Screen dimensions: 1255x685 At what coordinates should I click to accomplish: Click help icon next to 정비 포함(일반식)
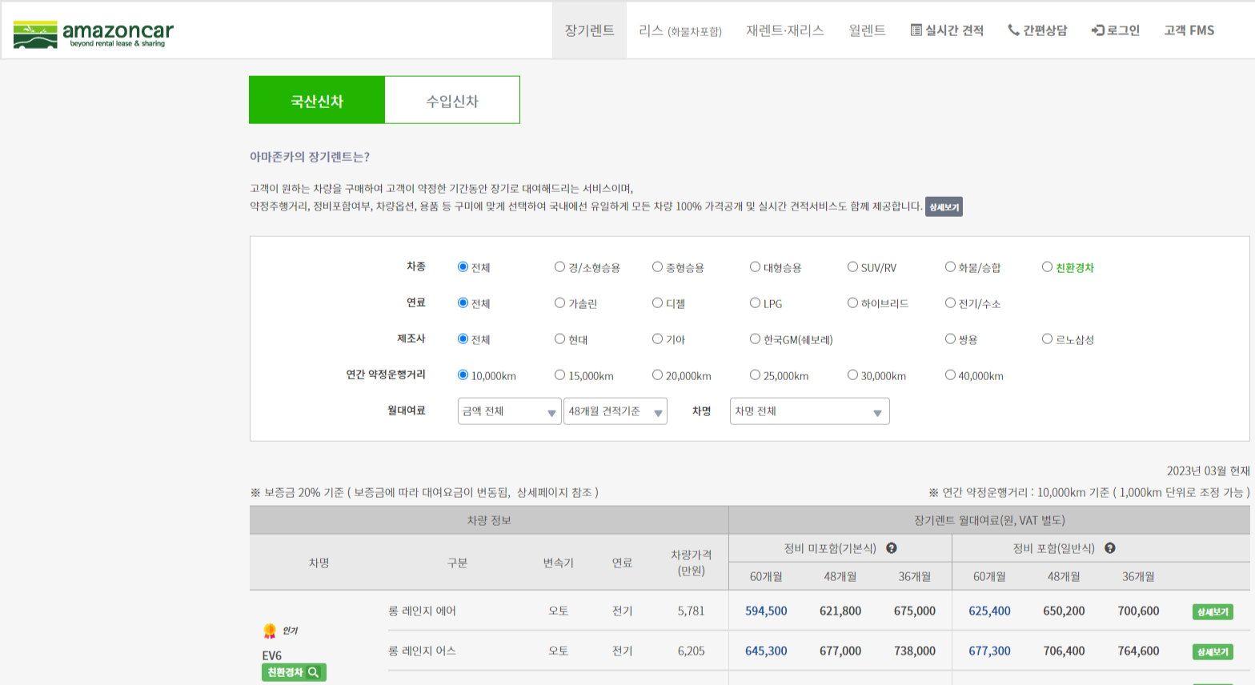1110,548
